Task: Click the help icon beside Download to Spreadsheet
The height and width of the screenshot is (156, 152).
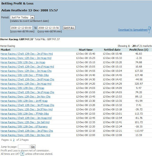Action: click(150, 28)
